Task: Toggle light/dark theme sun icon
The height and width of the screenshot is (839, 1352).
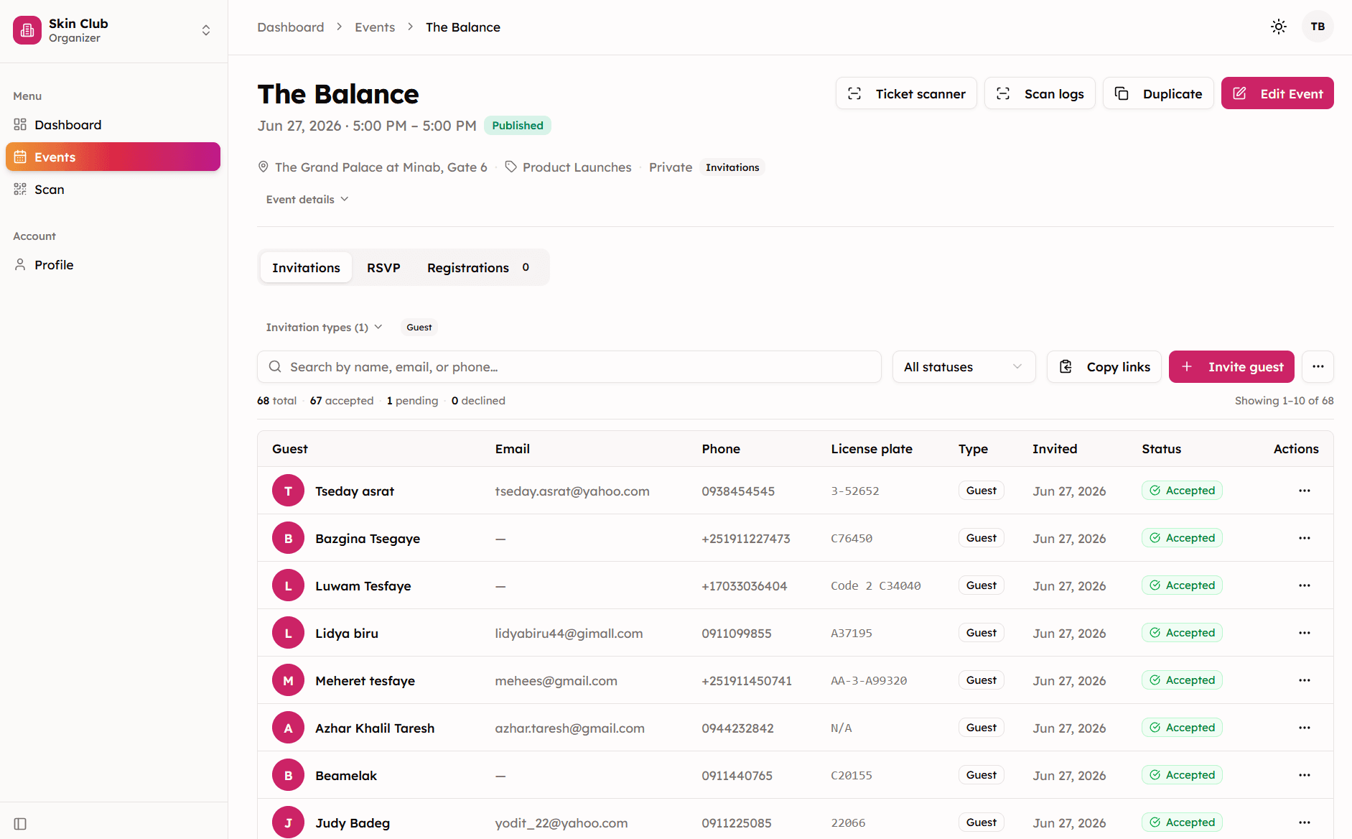Action: 1279,27
